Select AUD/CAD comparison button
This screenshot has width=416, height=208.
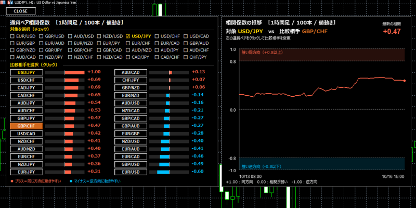[x=131, y=72]
